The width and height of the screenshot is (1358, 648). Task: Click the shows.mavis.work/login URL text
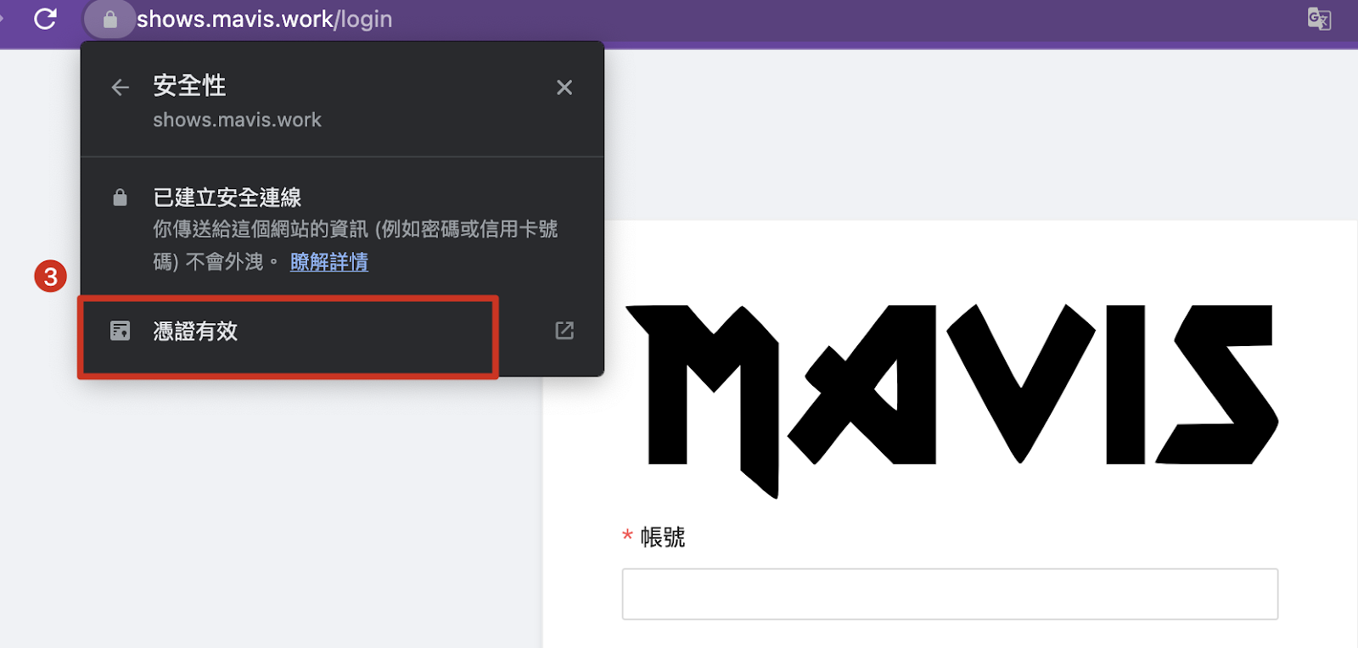click(264, 20)
